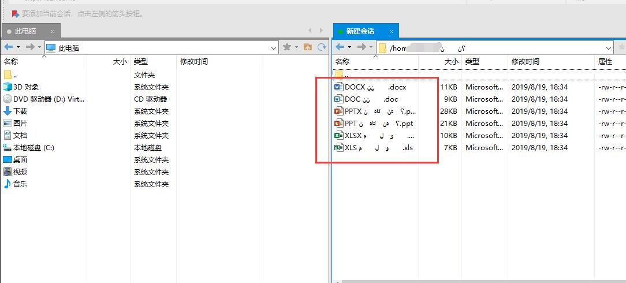Viewport: 626px width, 283px height.
Task: Go forward in the local 此电脑 pane
Action: click(30, 47)
